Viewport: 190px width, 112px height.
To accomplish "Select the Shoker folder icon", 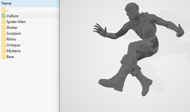I will [x=3, y=27].
